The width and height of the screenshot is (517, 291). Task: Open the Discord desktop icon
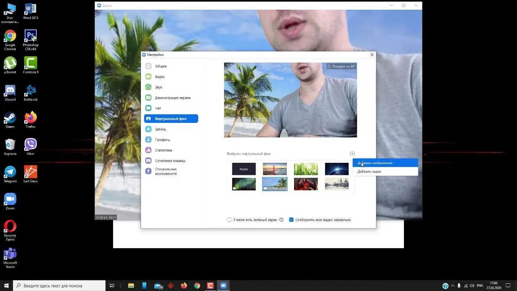10,93
